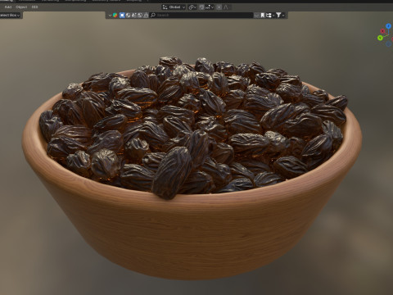Open the Add menu in viewport header
Screen dimensions: 393x295
pos(8,7)
